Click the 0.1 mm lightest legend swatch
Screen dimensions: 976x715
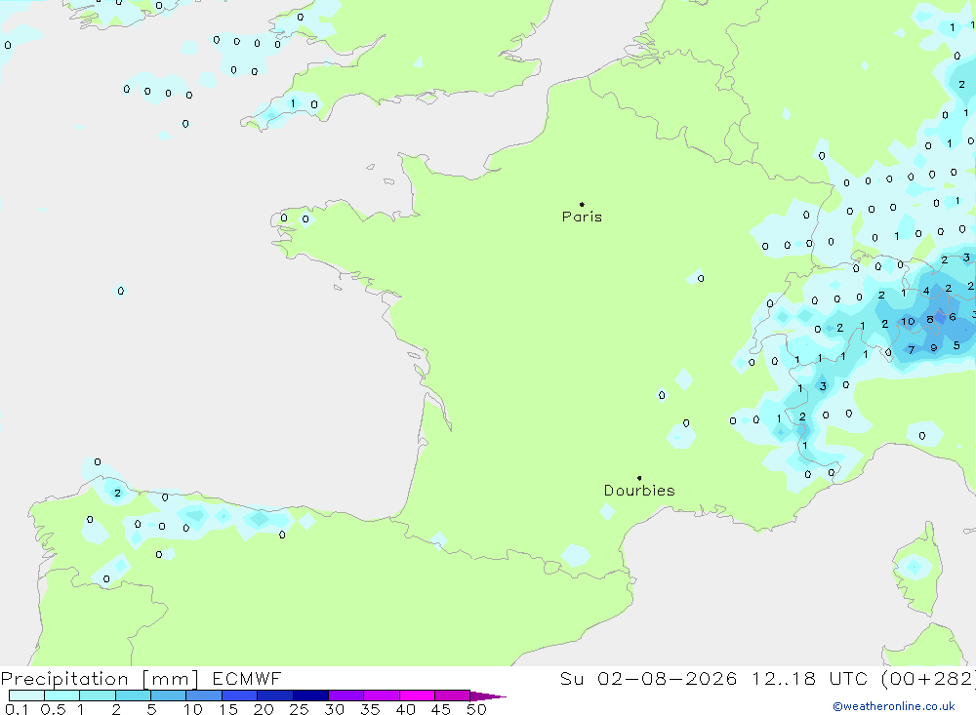(x=26, y=695)
